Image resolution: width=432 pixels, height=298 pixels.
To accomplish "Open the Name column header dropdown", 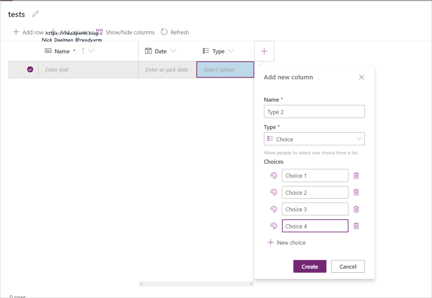I will [x=92, y=51].
